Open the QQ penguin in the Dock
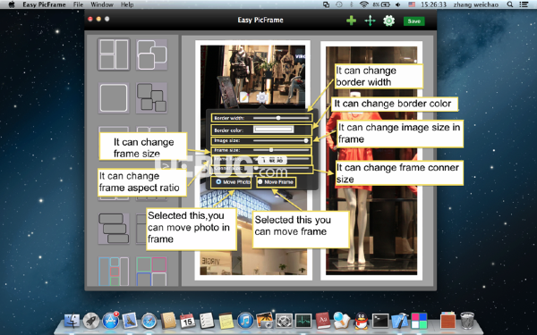 click(361, 321)
